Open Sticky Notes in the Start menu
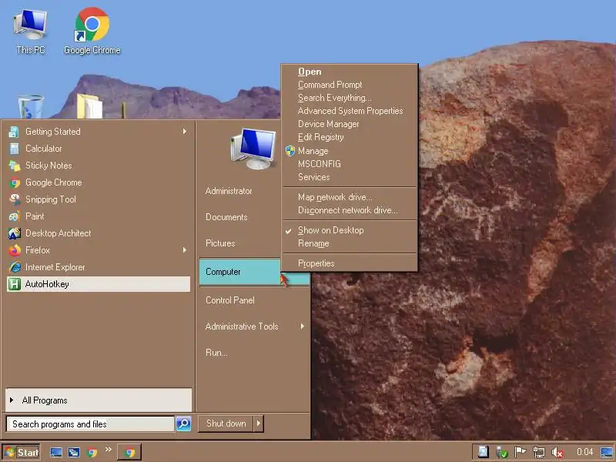This screenshot has height=462, width=616. coord(99,166)
